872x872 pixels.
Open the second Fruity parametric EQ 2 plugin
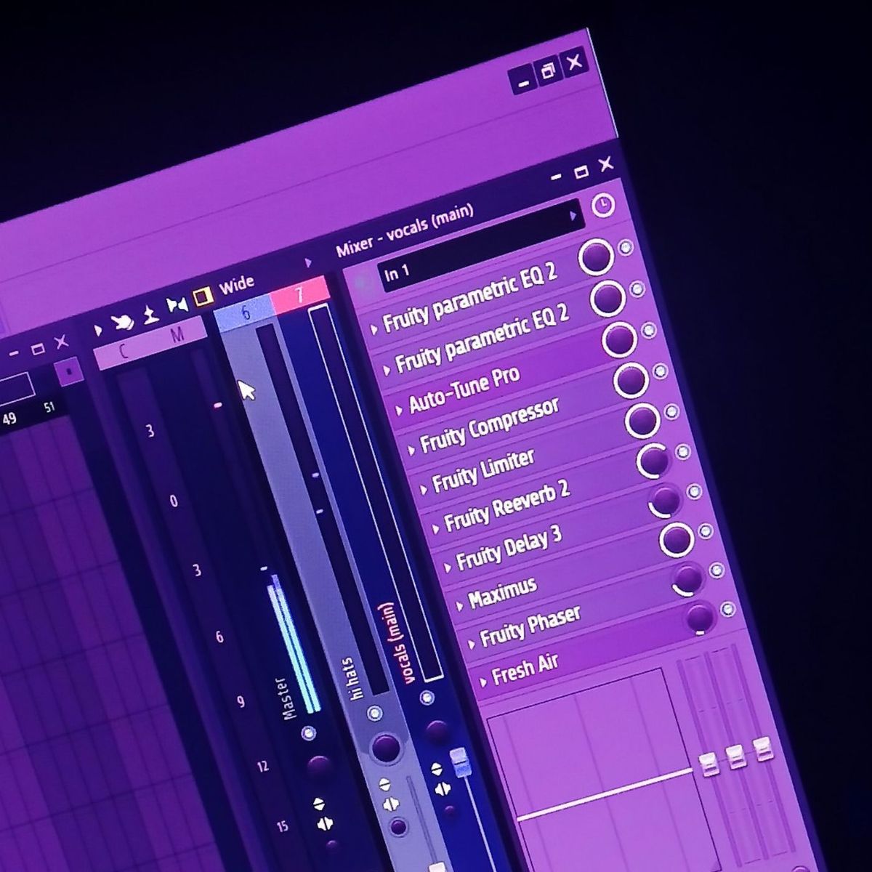[482, 340]
